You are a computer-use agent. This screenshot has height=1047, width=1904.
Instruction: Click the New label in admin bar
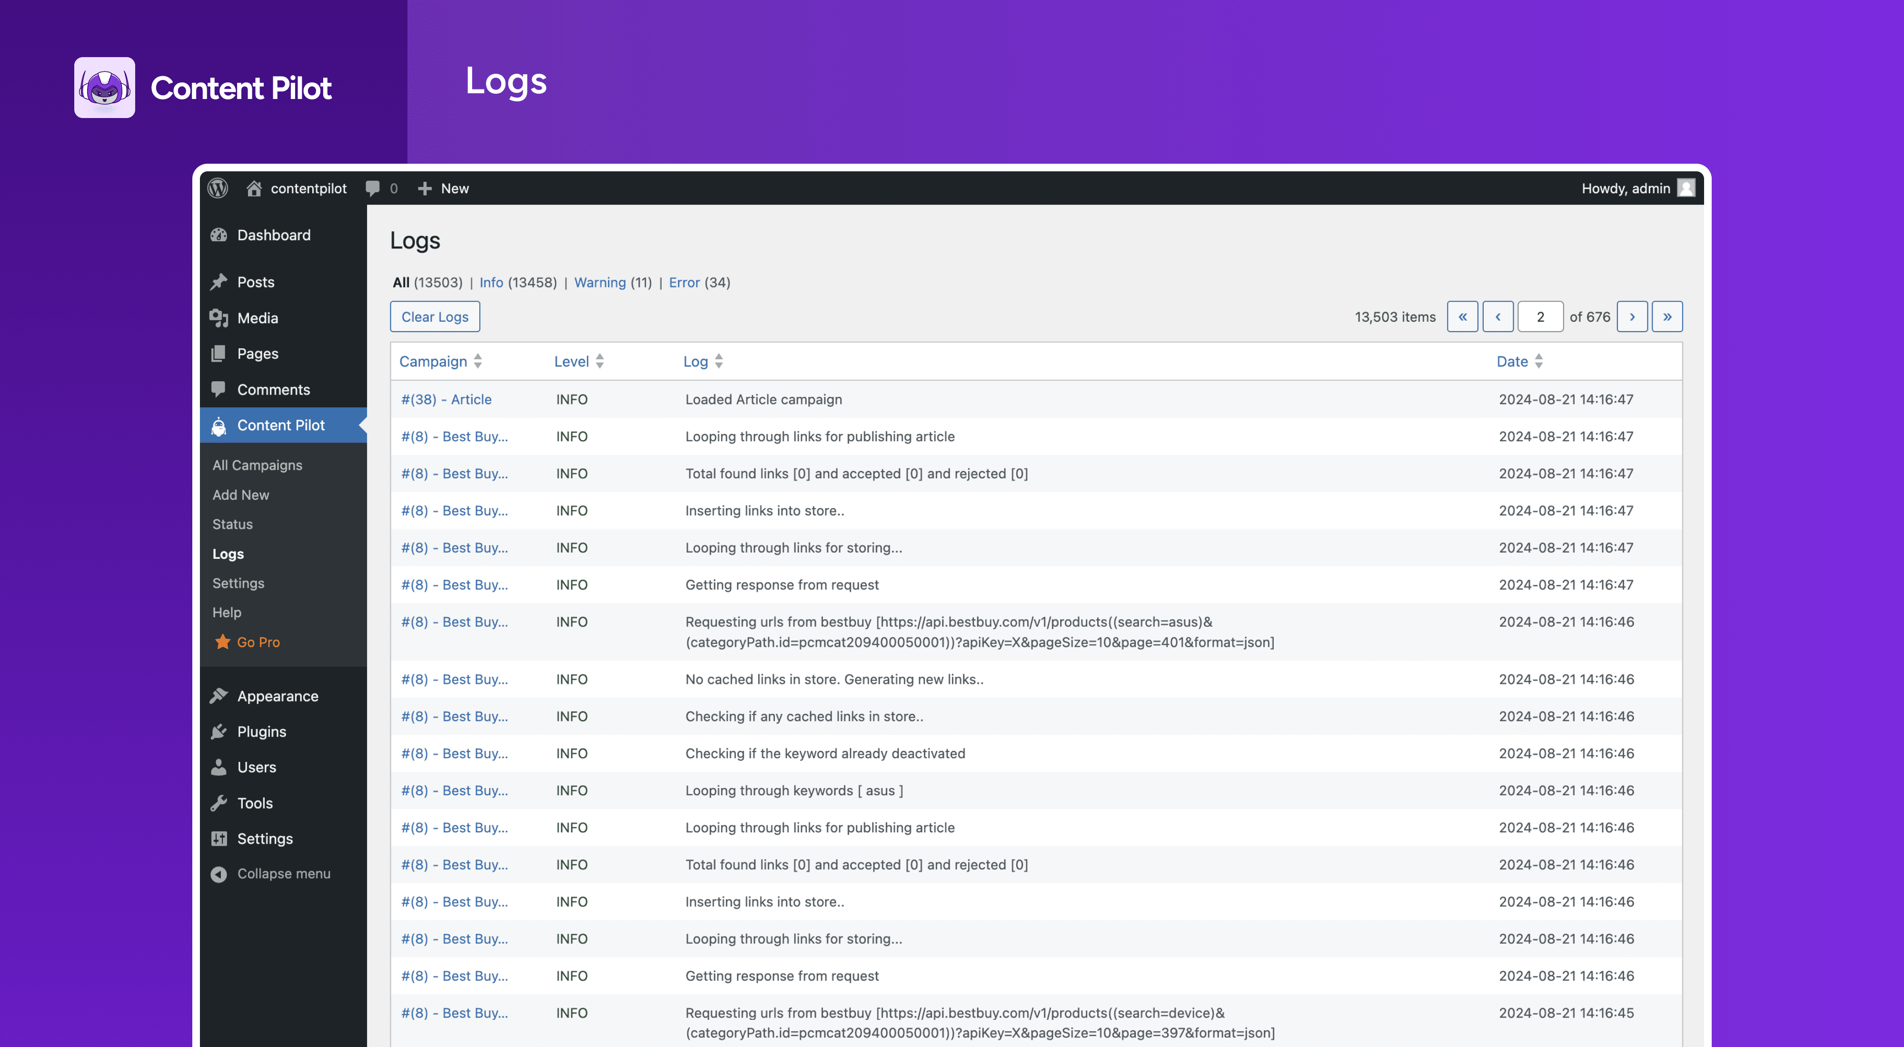(455, 188)
